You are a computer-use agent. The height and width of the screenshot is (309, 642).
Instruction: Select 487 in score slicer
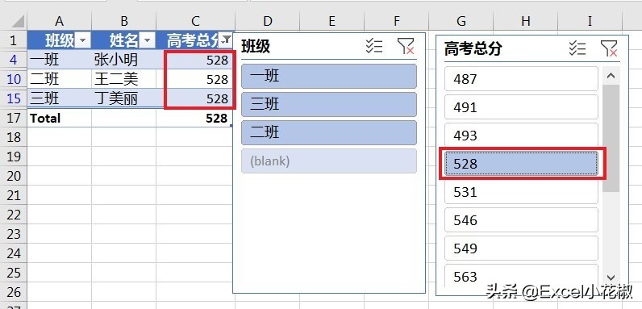click(521, 79)
